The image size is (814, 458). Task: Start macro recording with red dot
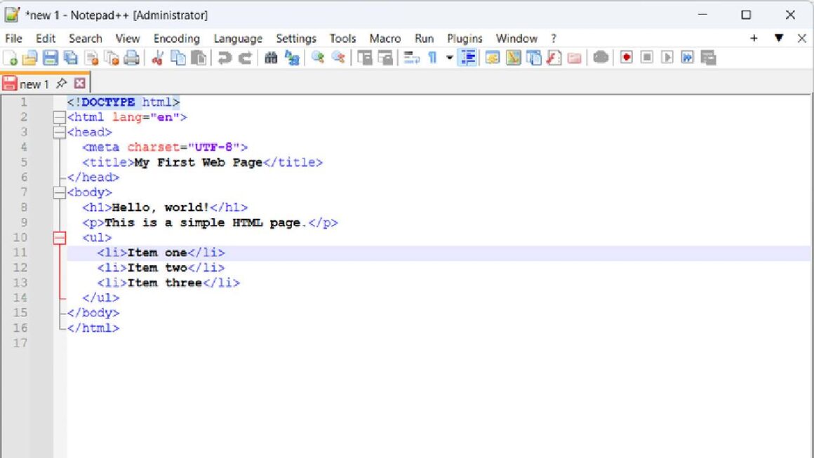click(627, 58)
